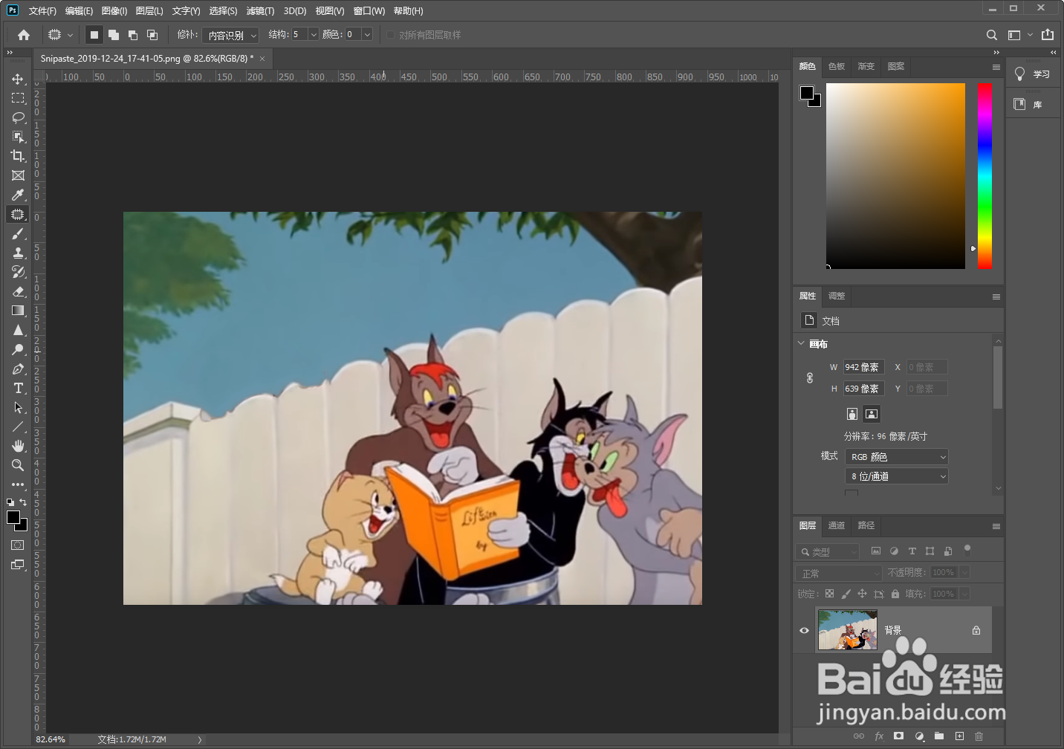
Task: Choose Intersect with Selection mode
Action: [152, 35]
